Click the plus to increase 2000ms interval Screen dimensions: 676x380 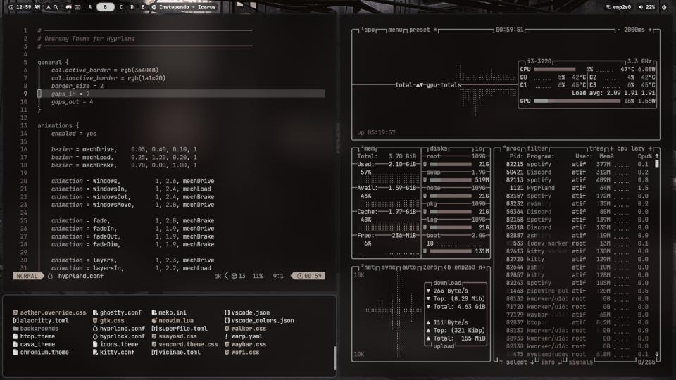pos(651,30)
